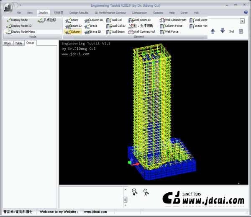
Task: Click Welcome to my Website status text
Action: [59, 212]
